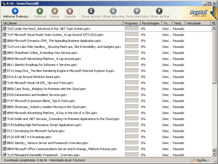218x164 pixels.
Task: Select BB09 Office Communications Server file
Action: point(107,149)
